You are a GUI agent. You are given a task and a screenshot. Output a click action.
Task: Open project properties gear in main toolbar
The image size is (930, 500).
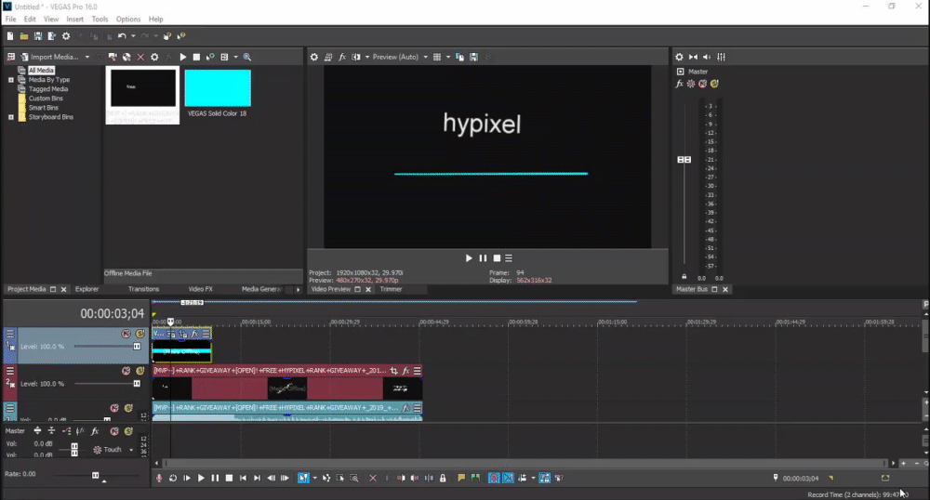(66, 36)
